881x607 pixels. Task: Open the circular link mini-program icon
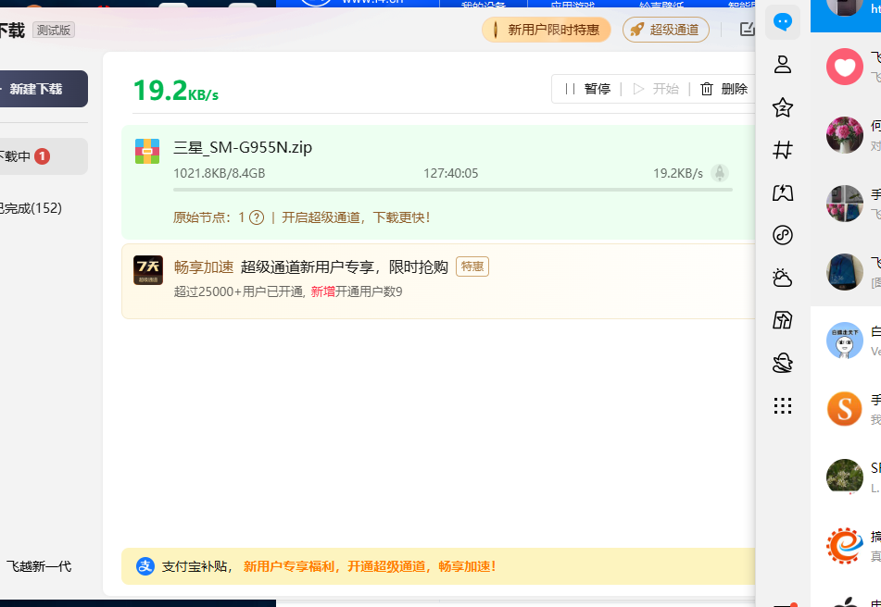tap(783, 235)
